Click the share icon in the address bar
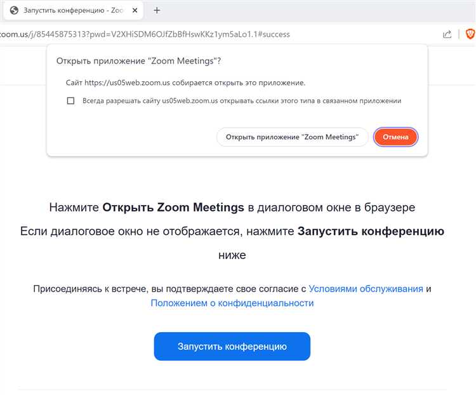The image size is (476, 395). click(x=447, y=34)
